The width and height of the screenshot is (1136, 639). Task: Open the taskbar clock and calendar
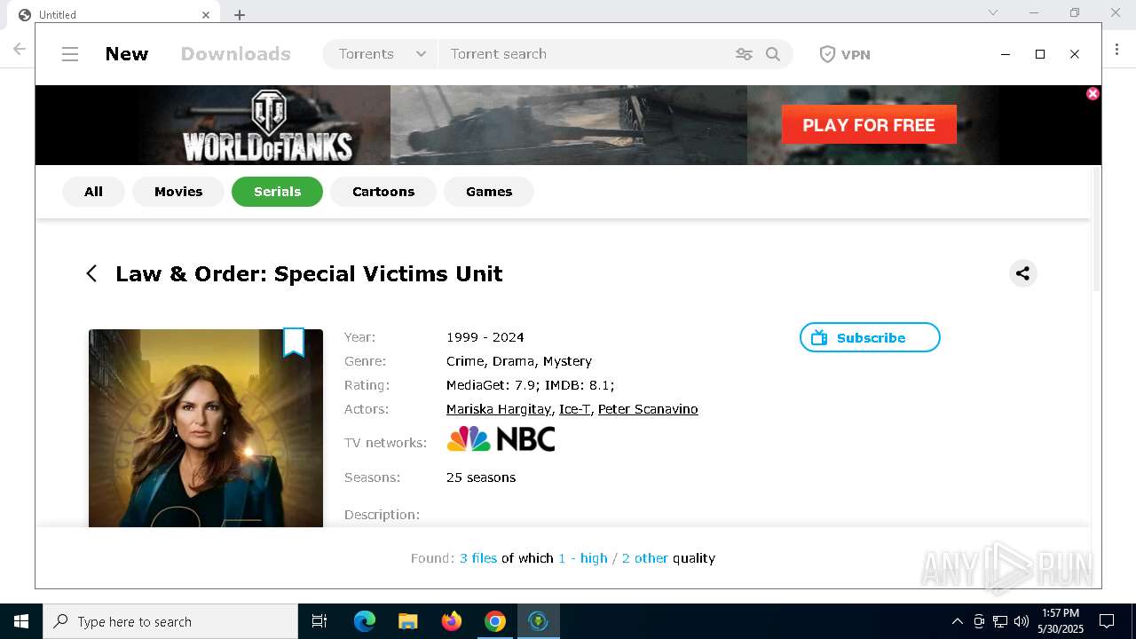click(x=1061, y=621)
